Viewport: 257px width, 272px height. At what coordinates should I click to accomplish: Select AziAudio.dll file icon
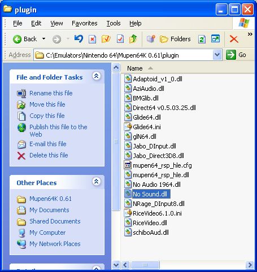pos(128,89)
